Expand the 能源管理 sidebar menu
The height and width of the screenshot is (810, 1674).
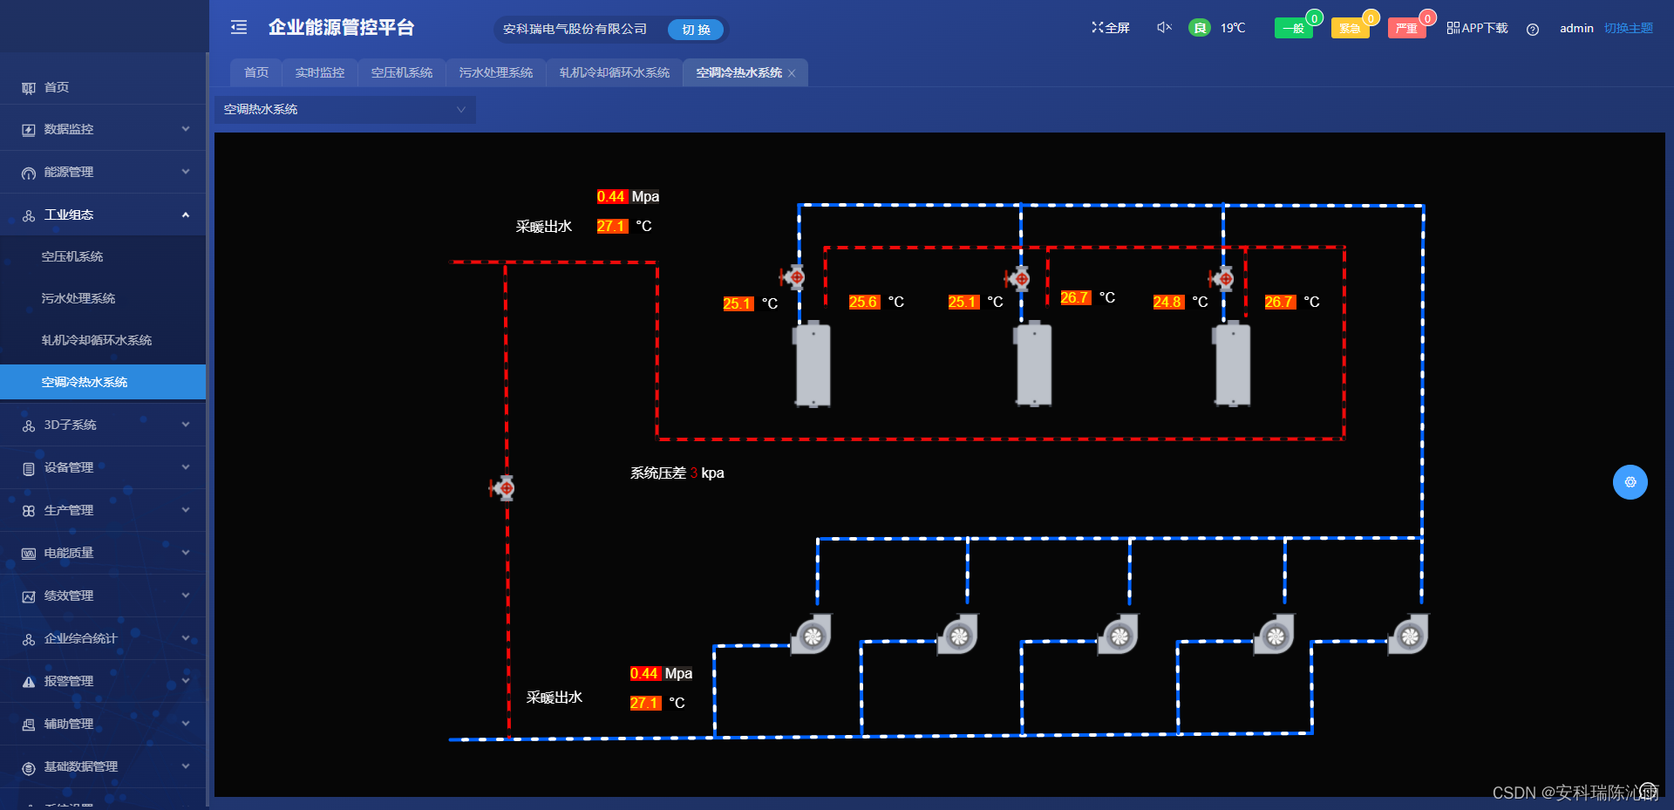point(103,172)
